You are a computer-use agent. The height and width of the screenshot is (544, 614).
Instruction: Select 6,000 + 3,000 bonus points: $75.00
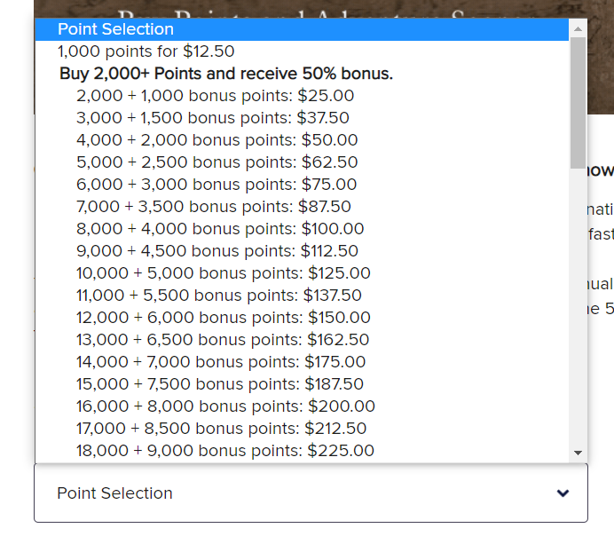tap(216, 185)
